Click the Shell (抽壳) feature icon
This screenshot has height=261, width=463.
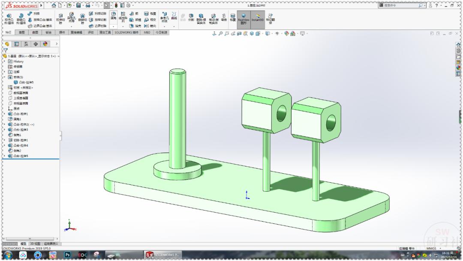coord(132,26)
